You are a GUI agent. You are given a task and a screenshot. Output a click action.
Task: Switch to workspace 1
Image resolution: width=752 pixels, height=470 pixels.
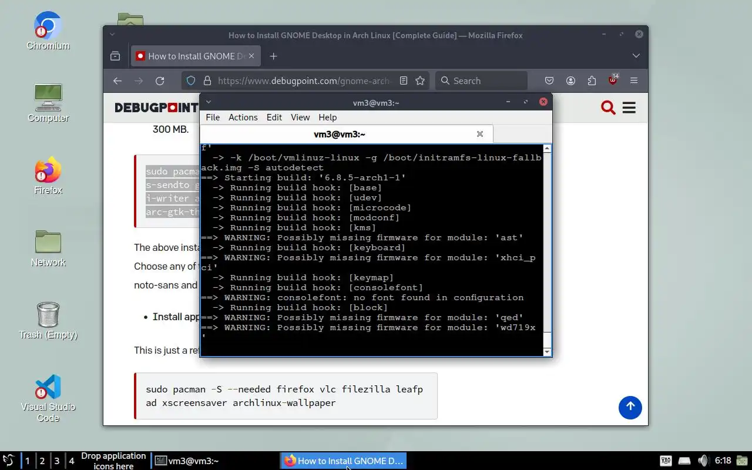click(27, 461)
